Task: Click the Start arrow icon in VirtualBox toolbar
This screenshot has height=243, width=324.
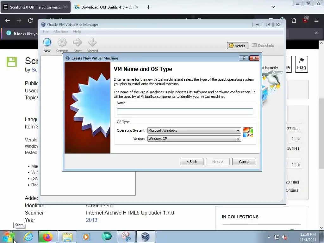Action: pos(78,42)
